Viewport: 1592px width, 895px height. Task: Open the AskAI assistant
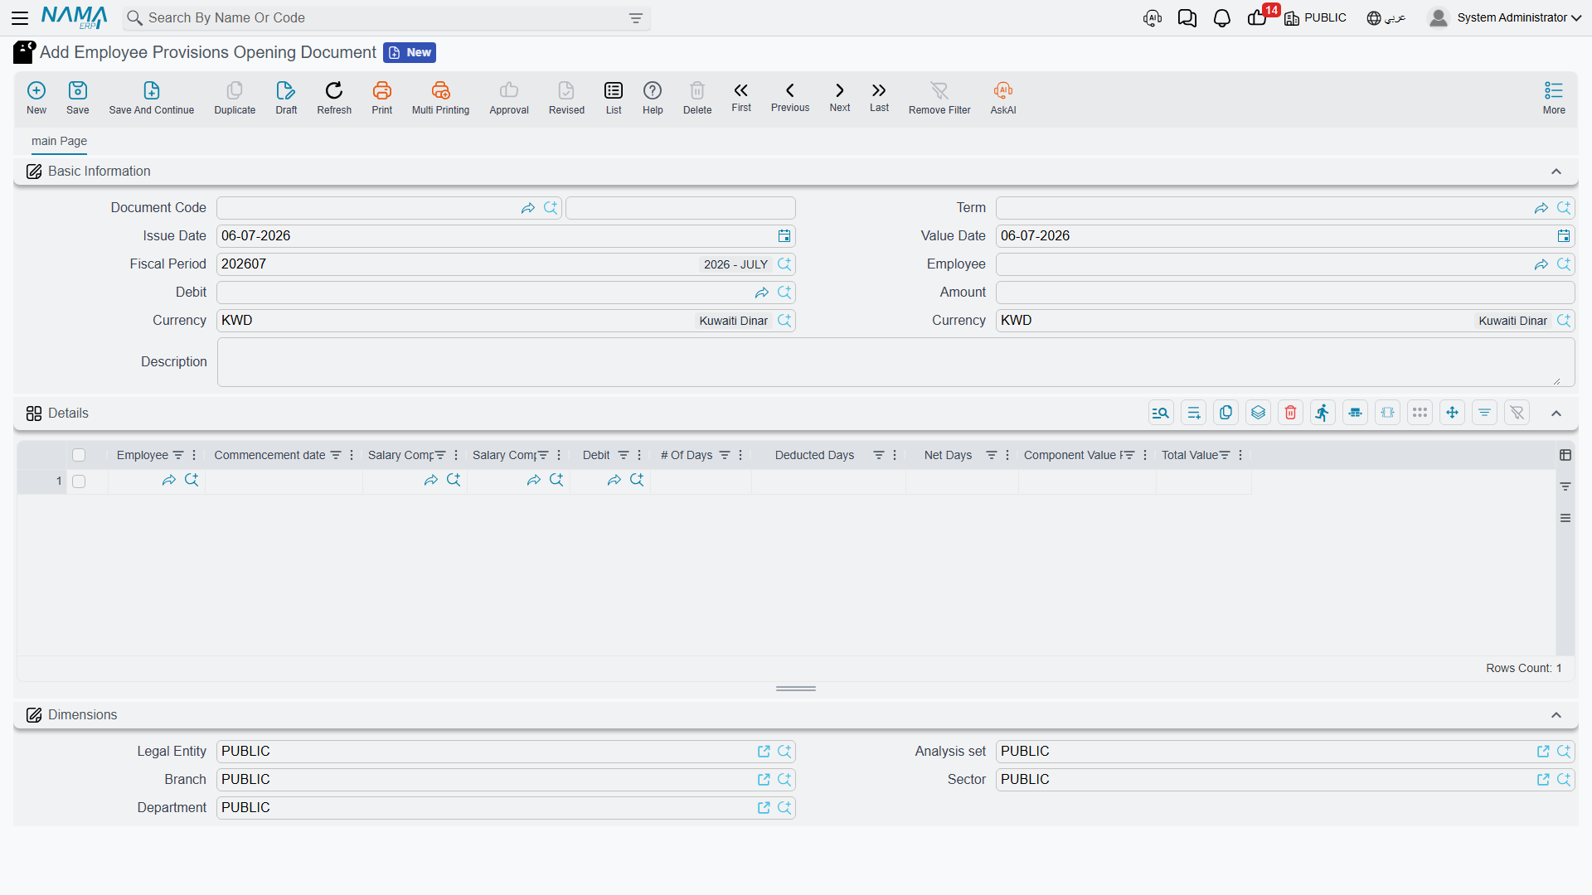coord(1002,98)
